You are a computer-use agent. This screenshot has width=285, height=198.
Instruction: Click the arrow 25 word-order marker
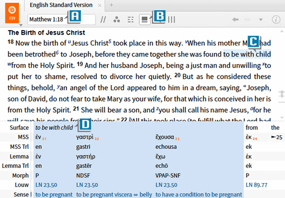coord(277,137)
